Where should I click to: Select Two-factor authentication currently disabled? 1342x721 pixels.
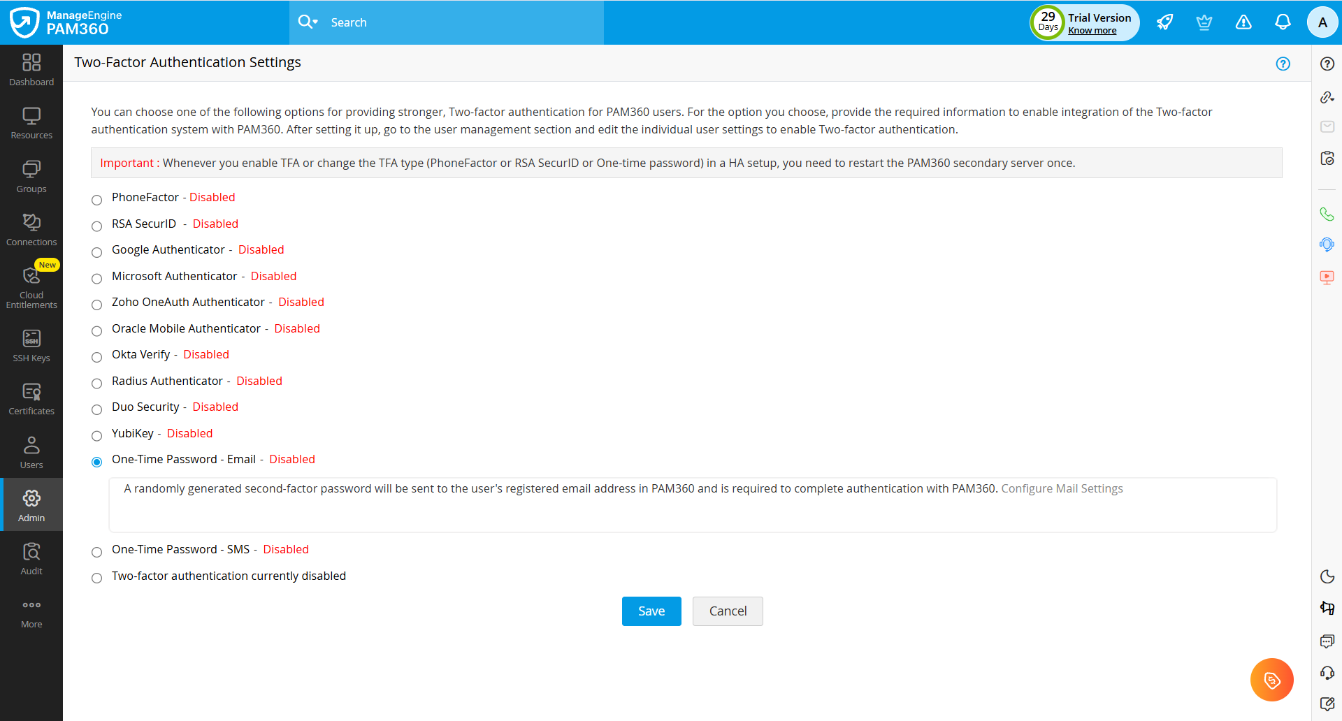97,578
